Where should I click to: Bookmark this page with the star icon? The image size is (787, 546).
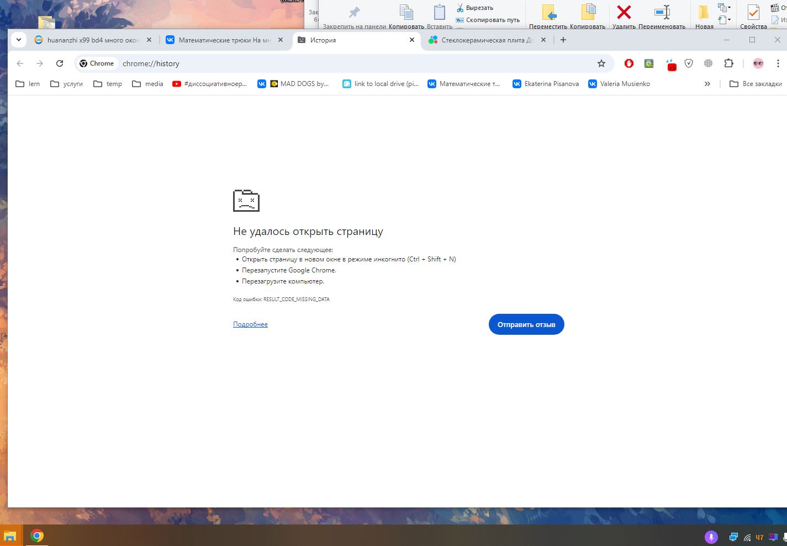601,63
